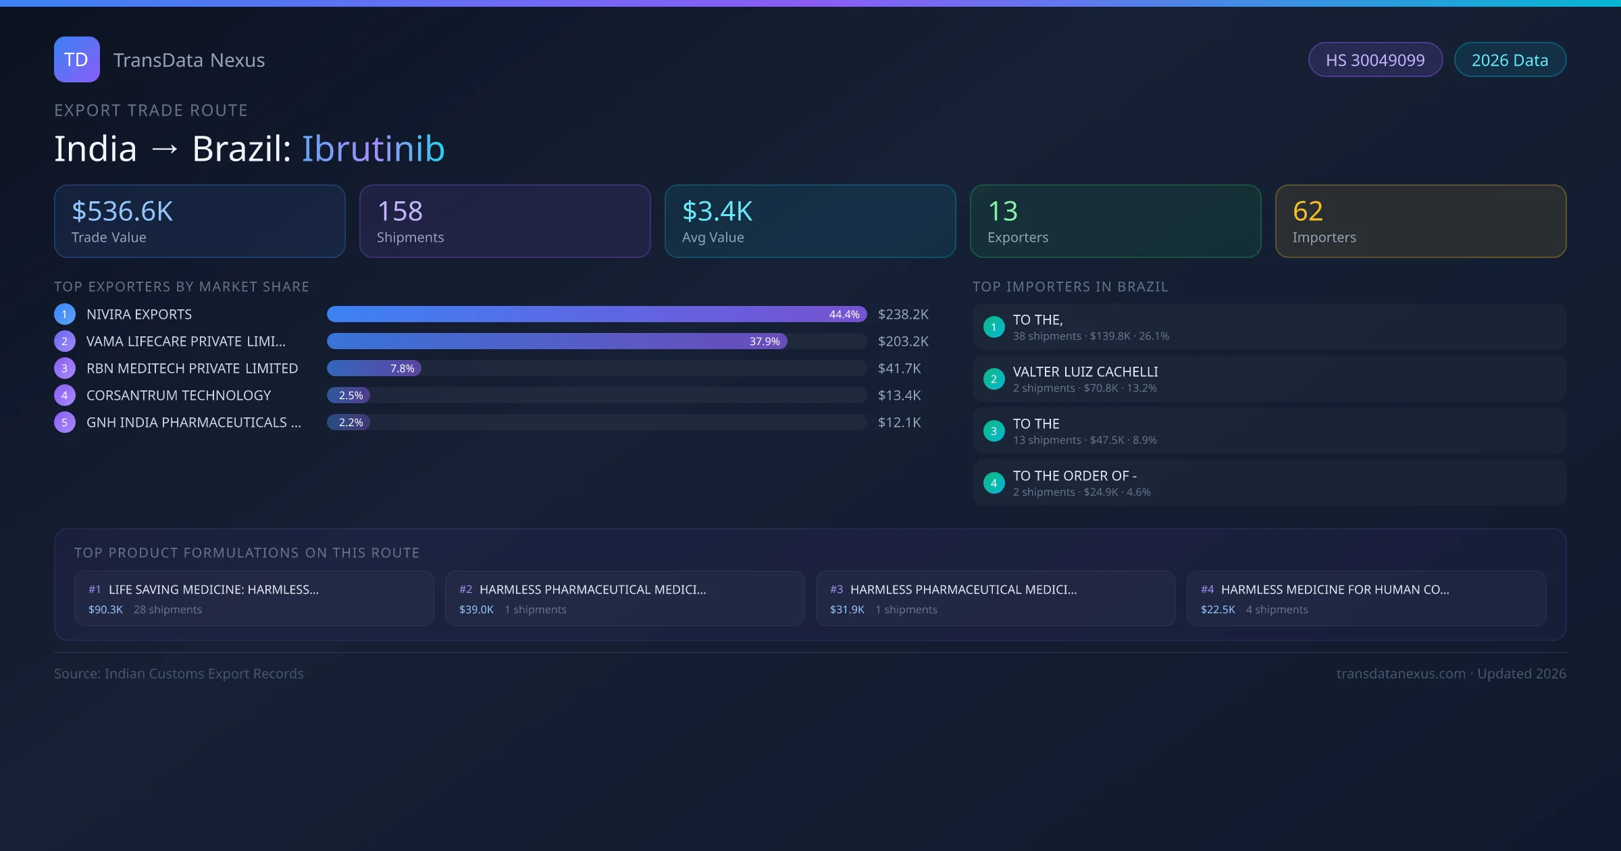Image resolution: width=1621 pixels, height=851 pixels.
Task: Click the HS 30049099 pill
Action: pos(1375,60)
